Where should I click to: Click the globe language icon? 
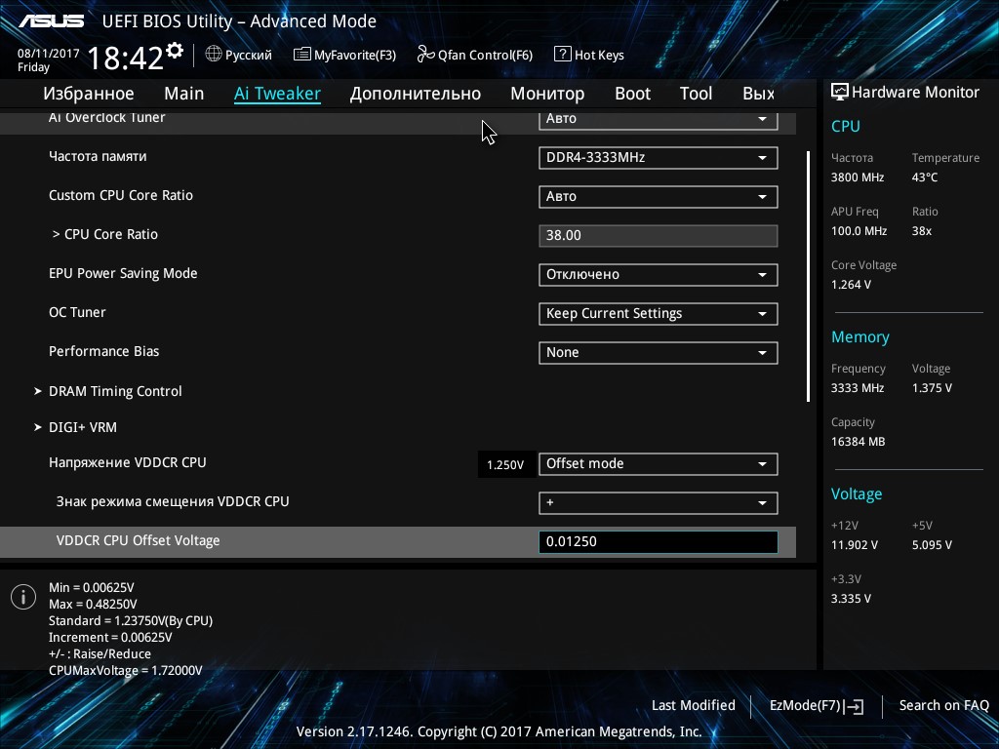click(214, 55)
